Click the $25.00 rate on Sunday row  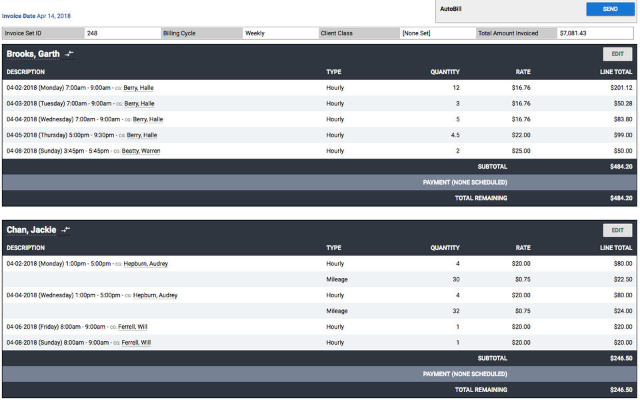pyautogui.click(x=521, y=151)
